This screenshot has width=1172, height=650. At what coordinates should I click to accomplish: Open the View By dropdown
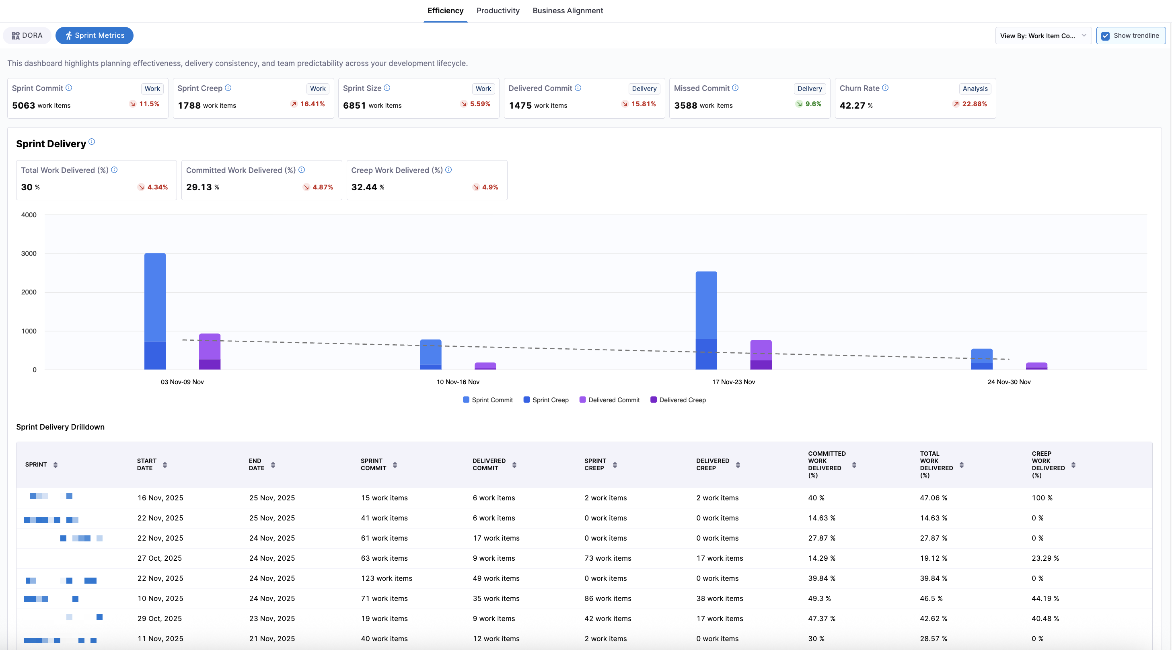[x=1043, y=36]
